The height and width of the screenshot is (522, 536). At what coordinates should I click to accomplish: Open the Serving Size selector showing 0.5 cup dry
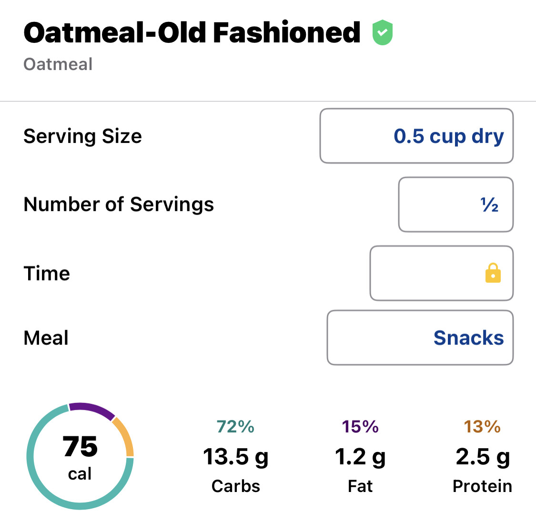(x=416, y=136)
